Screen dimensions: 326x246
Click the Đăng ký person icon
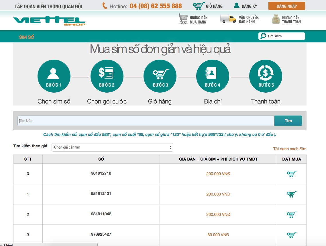pyautogui.click(x=237, y=5)
